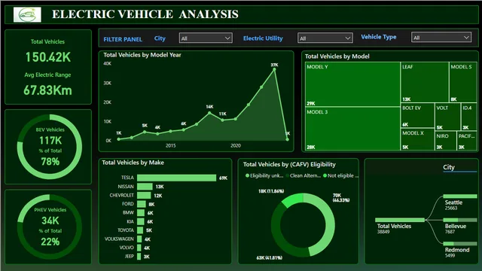This screenshot has width=482, height=271.
Task: Click the 'FILTER PANEL' label
Action: tap(123, 39)
